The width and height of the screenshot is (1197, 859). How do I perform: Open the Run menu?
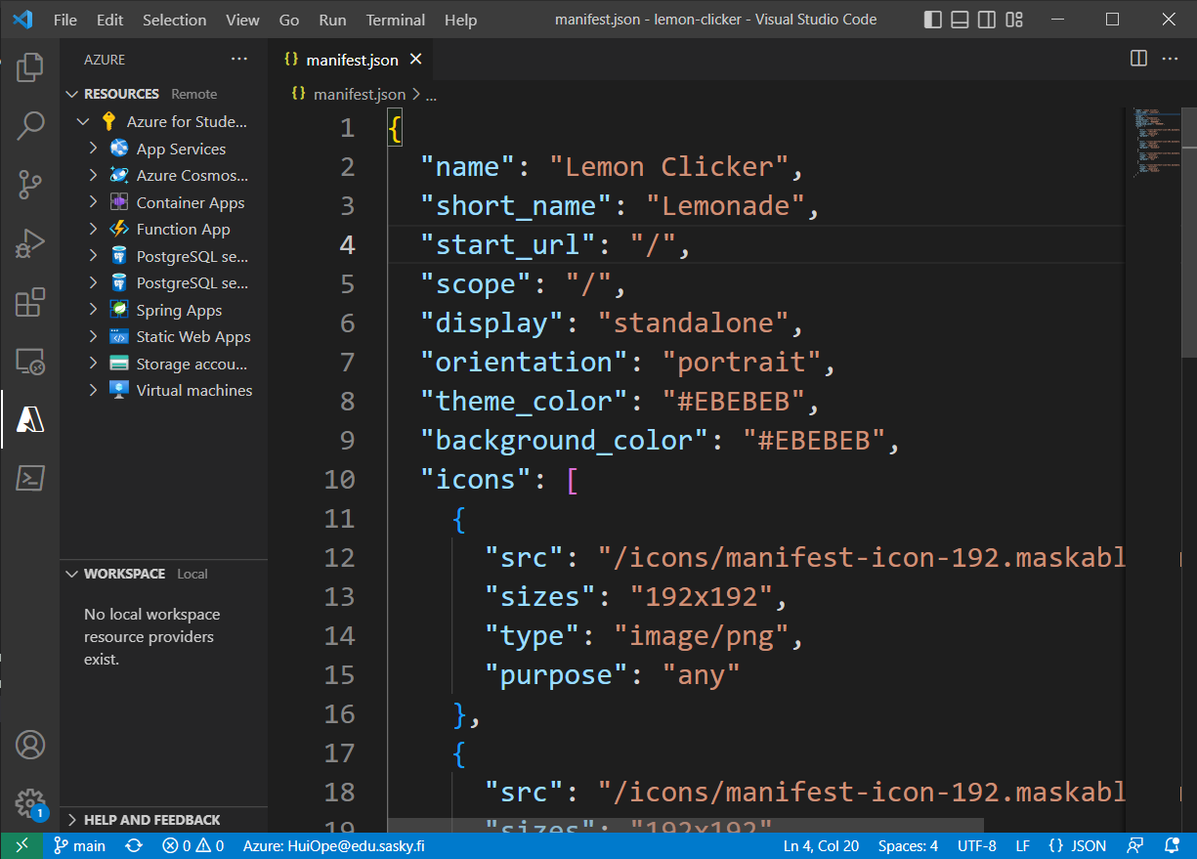coord(332,20)
